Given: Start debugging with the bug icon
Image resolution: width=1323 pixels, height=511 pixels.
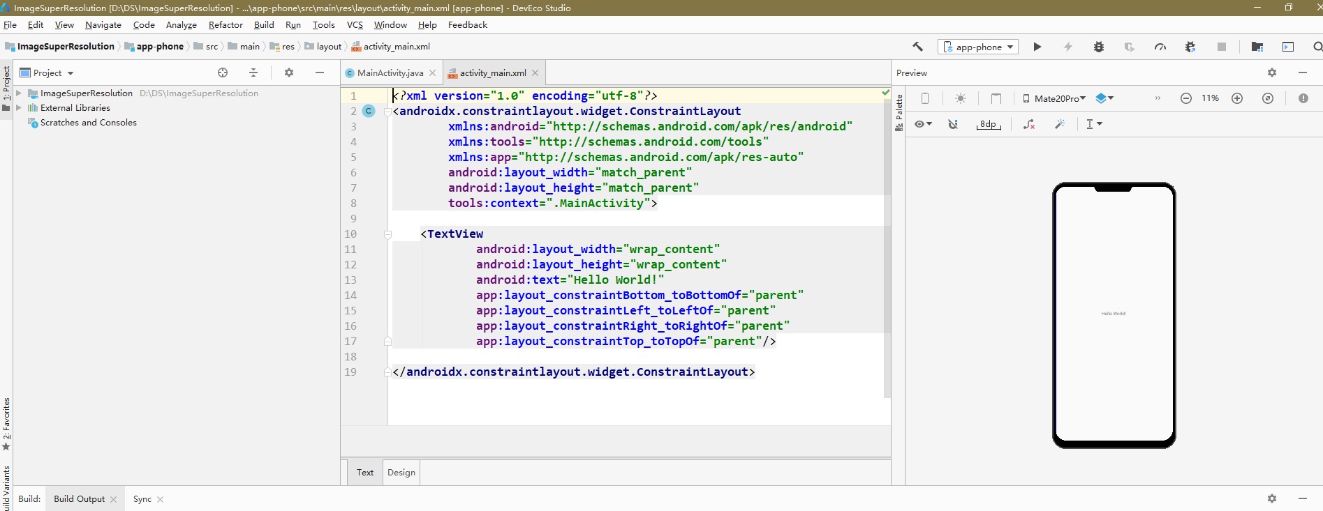Looking at the screenshot, I should point(1099,47).
